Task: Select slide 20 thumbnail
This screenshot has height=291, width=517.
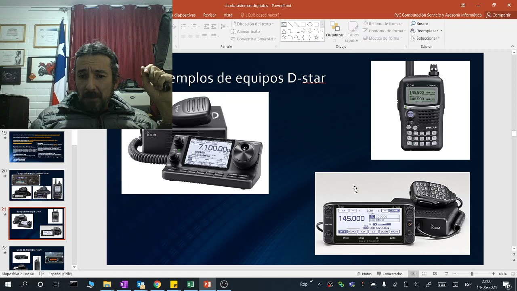Action: click(37, 185)
